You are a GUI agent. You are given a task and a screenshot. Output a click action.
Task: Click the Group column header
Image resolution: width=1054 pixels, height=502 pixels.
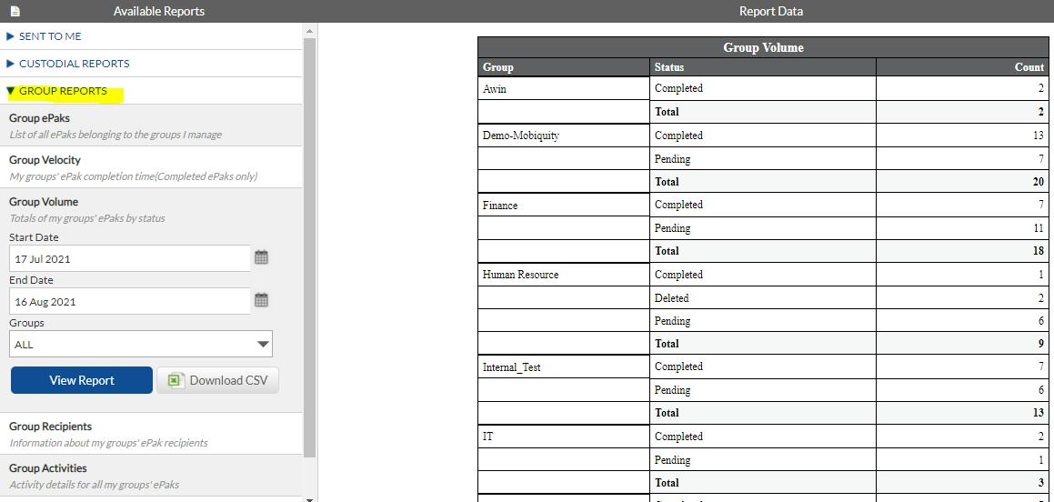point(564,67)
